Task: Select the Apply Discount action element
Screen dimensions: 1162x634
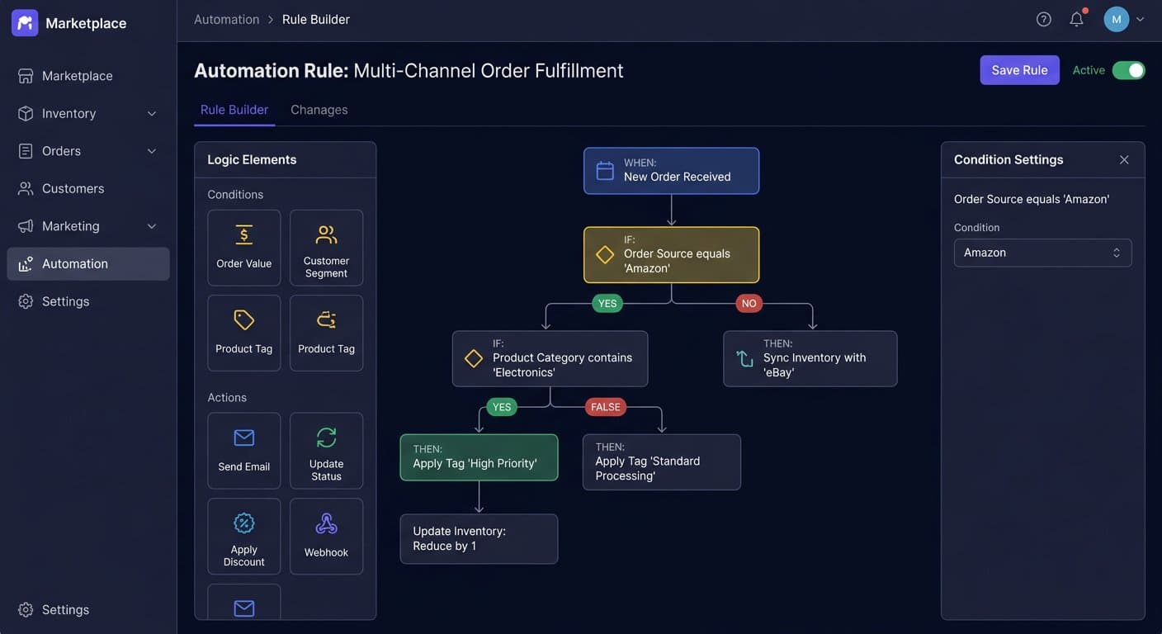Action: [244, 537]
